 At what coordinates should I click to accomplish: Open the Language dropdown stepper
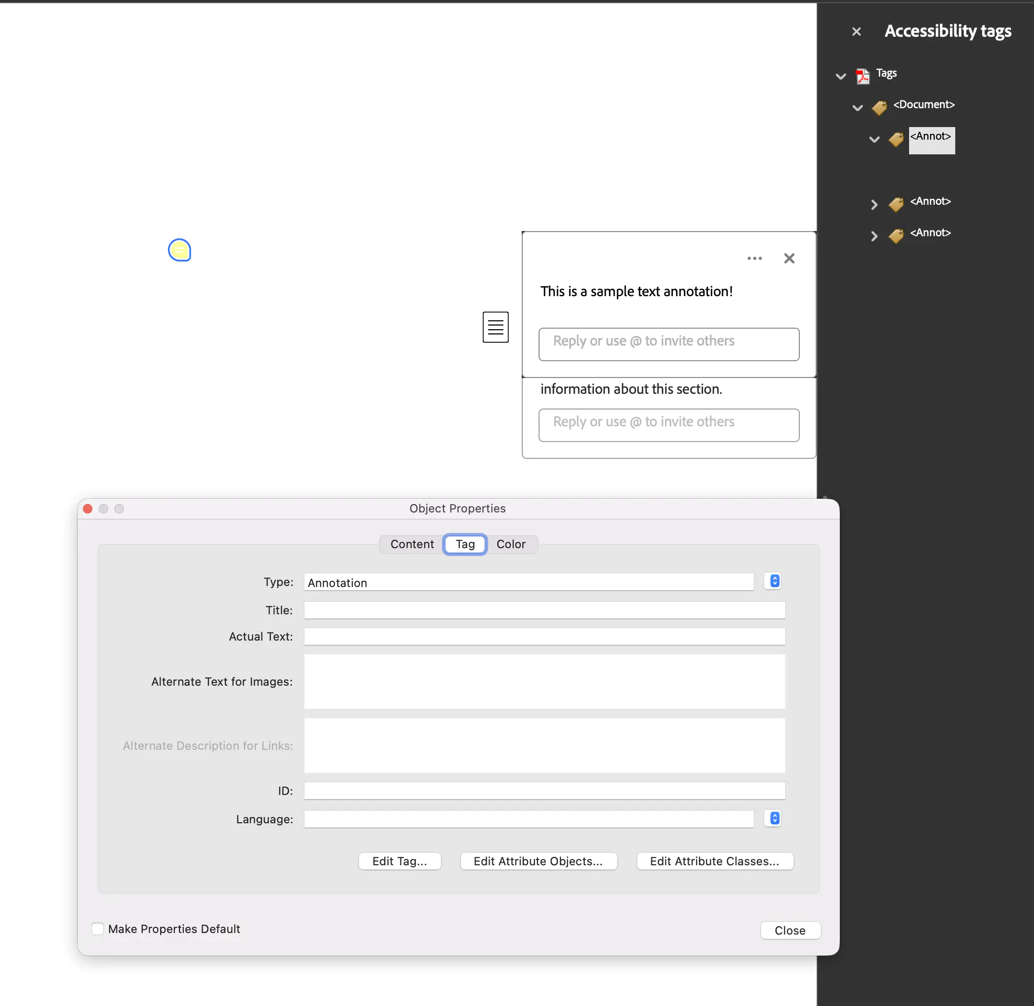click(x=774, y=819)
